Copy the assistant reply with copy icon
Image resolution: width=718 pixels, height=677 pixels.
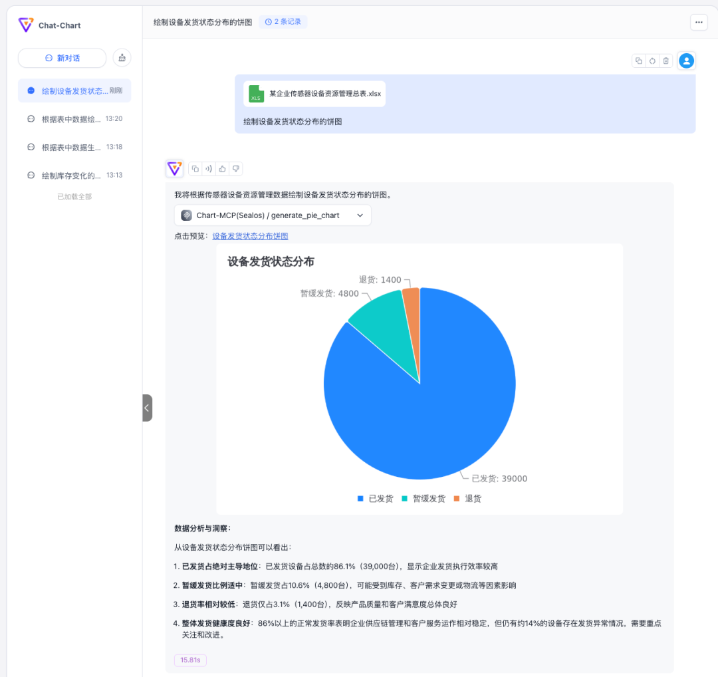tap(195, 168)
